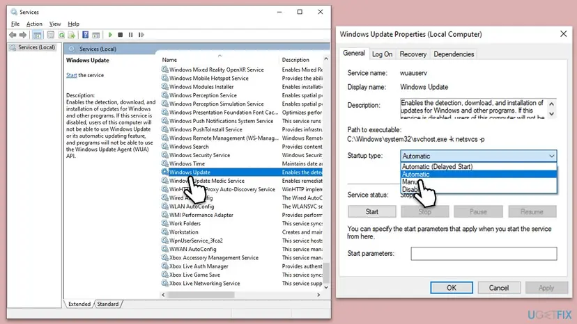
Task: Switch to the Log On tab
Action: click(x=382, y=54)
